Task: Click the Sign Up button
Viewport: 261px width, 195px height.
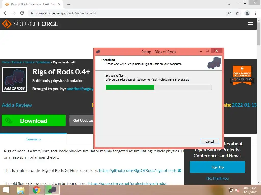Action: click(x=217, y=167)
